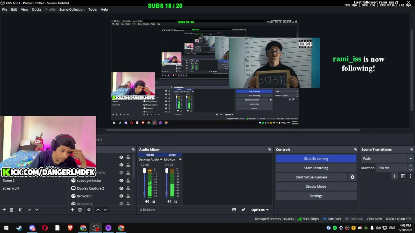Open Brave browser from the taskbar
The height and width of the screenshot is (233, 415).
pos(70,228)
